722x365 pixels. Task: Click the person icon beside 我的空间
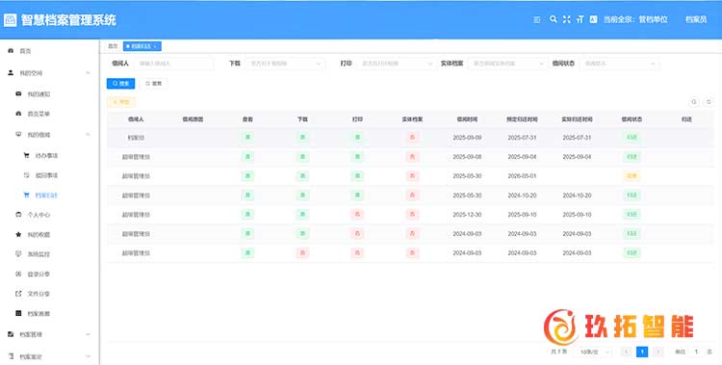(11, 73)
